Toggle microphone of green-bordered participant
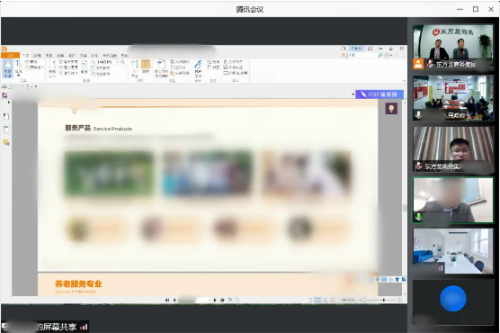500x333 pixels. point(418,217)
